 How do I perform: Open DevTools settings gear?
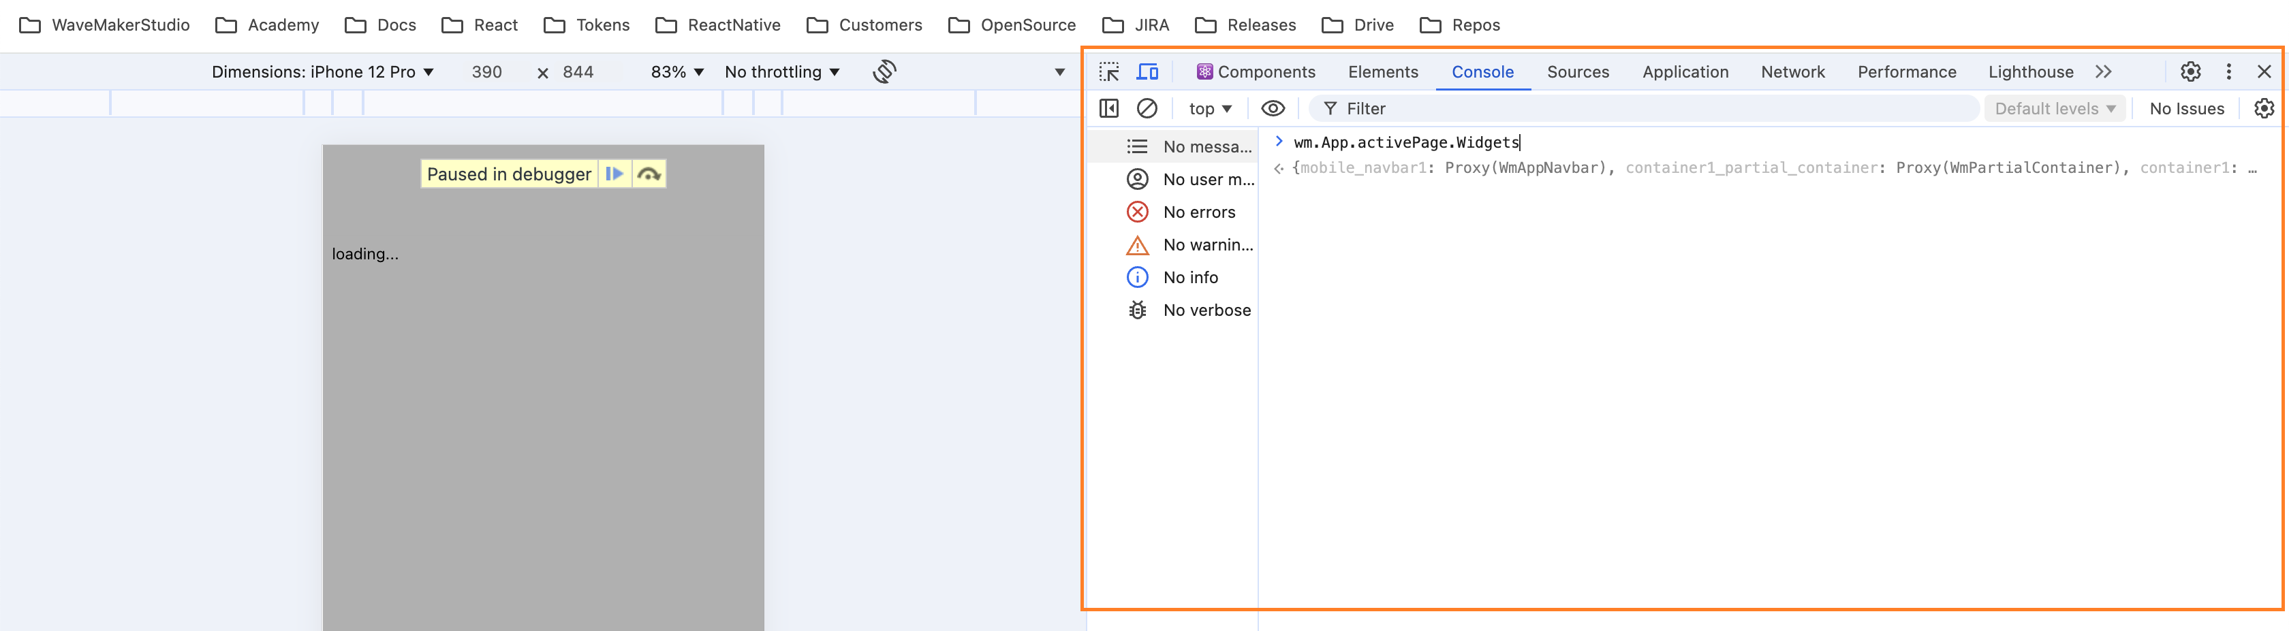coord(2190,72)
